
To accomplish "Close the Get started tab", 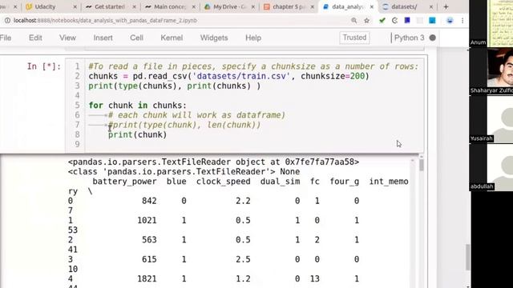I will coord(134,6).
